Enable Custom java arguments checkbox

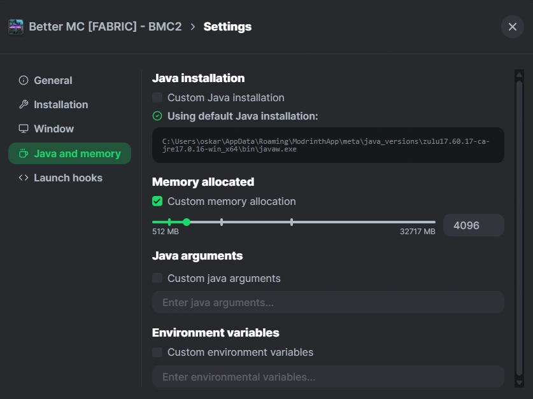point(157,278)
